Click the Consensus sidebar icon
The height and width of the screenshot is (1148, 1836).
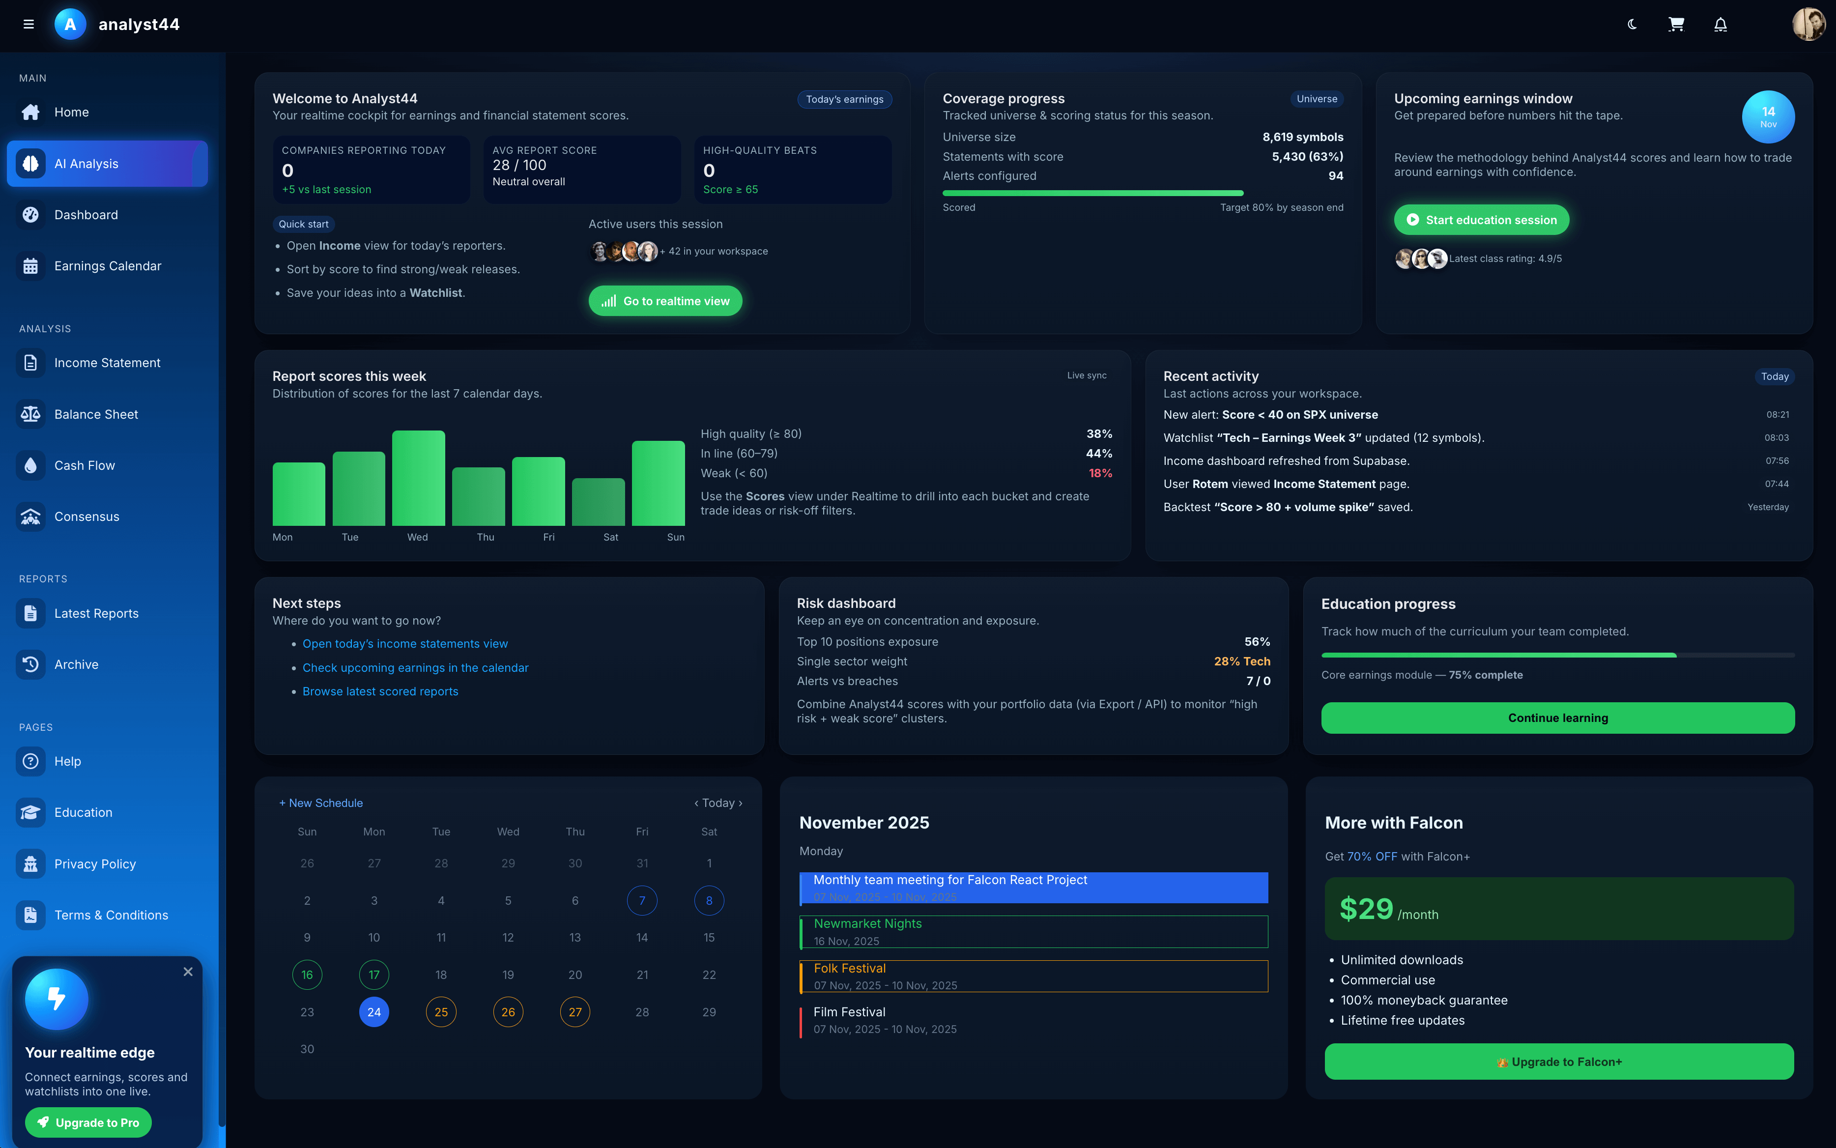30,517
